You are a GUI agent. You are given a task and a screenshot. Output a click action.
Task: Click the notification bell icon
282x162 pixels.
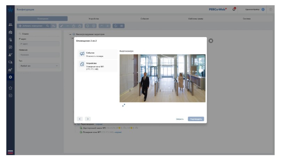click(234, 9)
